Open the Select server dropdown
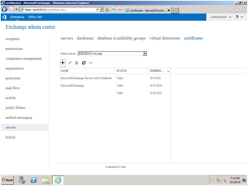This screenshot has height=186, width=248. (x=145, y=54)
